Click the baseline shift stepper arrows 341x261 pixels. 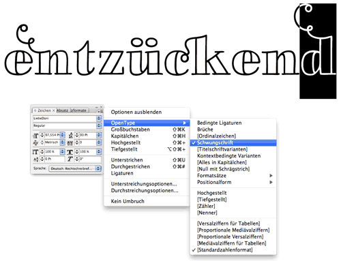click(x=42, y=159)
